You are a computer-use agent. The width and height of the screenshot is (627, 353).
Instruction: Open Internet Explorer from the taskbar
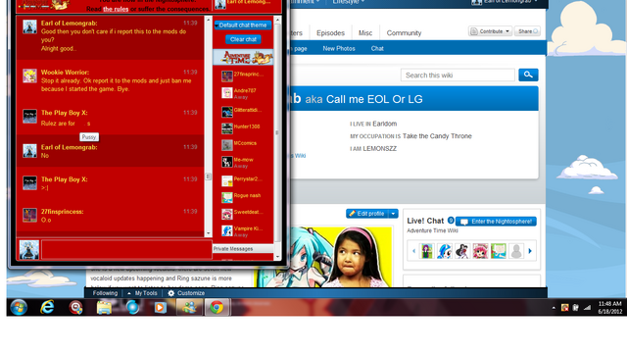(48, 307)
